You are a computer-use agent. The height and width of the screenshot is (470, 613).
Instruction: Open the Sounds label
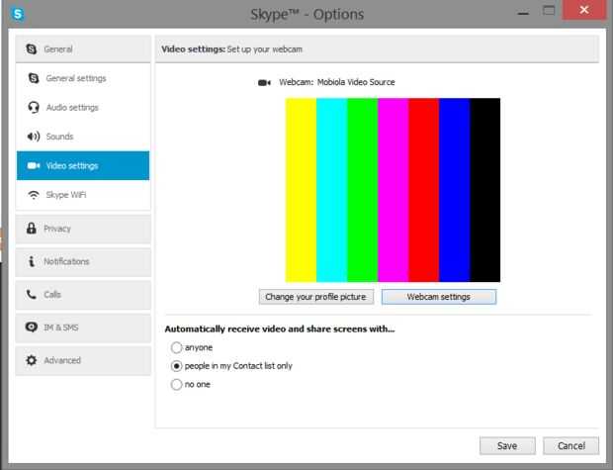point(59,137)
